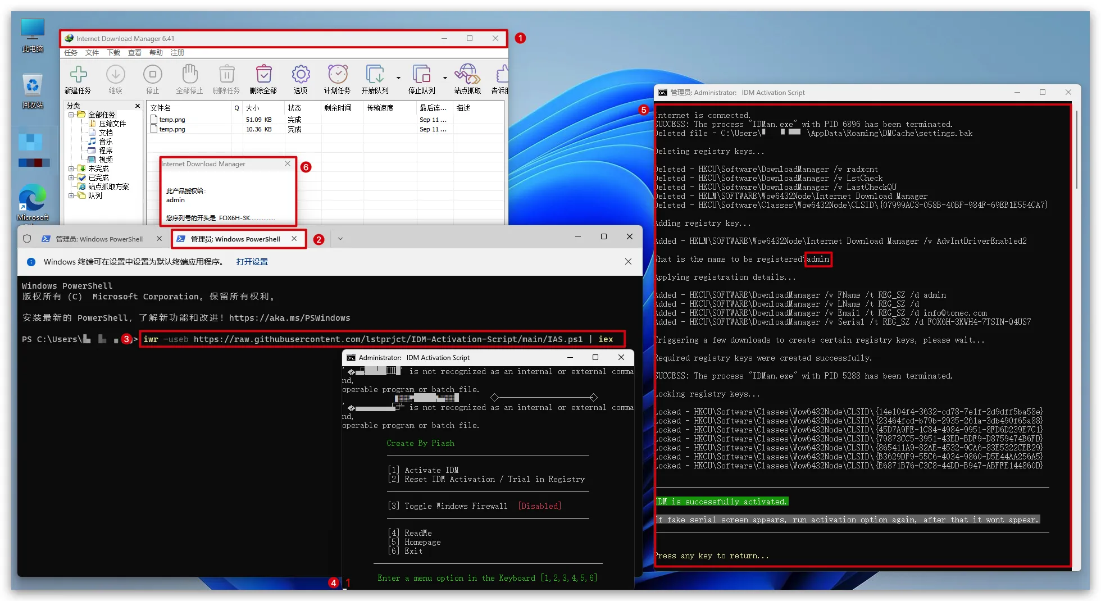Image resolution: width=1101 pixels, height=601 pixels.
Task: Click the IDM globe icon in title bar
Action: [x=69, y=38]
